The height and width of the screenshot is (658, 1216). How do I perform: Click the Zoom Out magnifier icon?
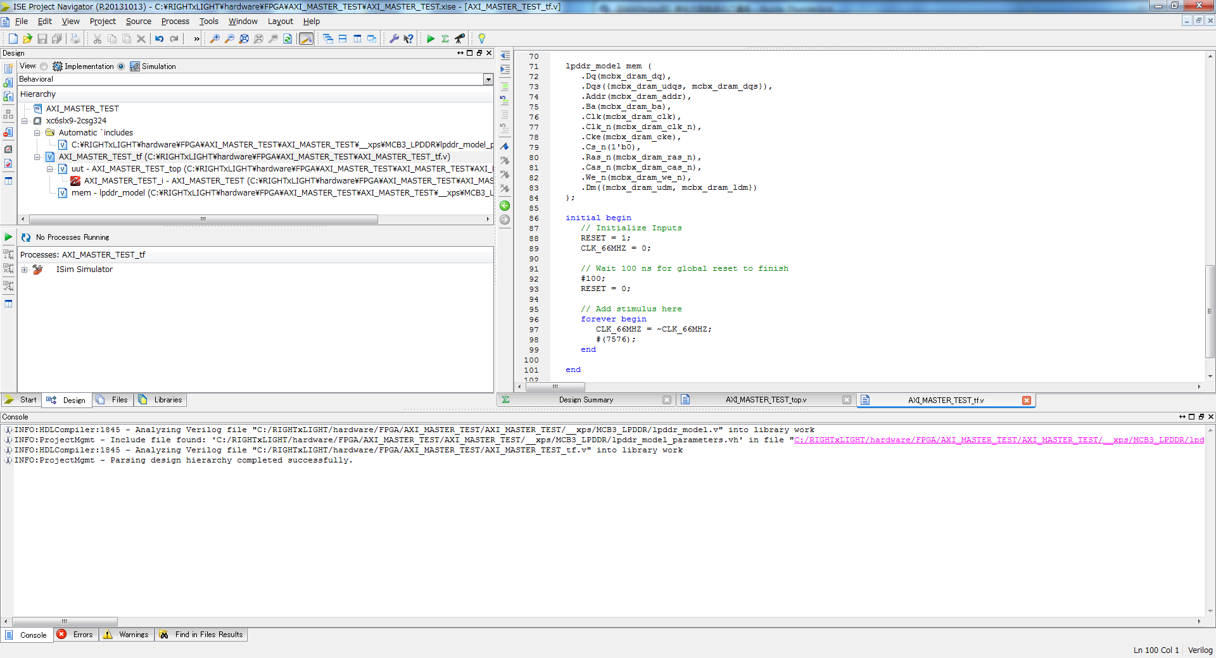pos(229,39)
